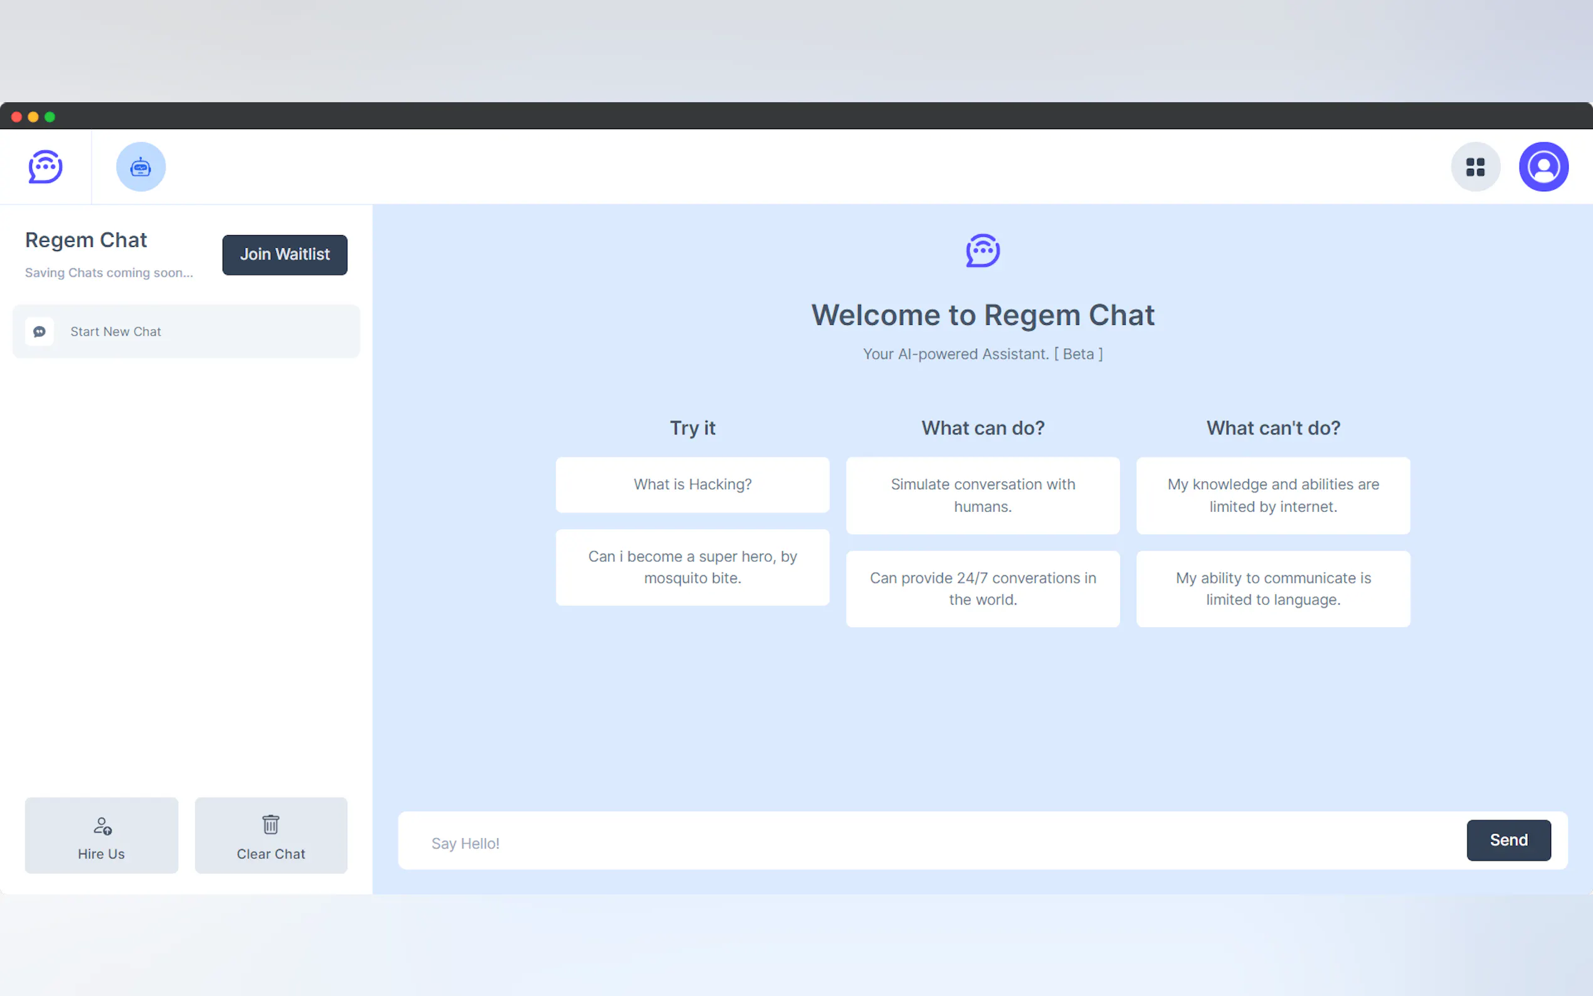Click the Regem Chat logo in header
The height and width of the screenshot is (996, 1593).
[45, 167]
